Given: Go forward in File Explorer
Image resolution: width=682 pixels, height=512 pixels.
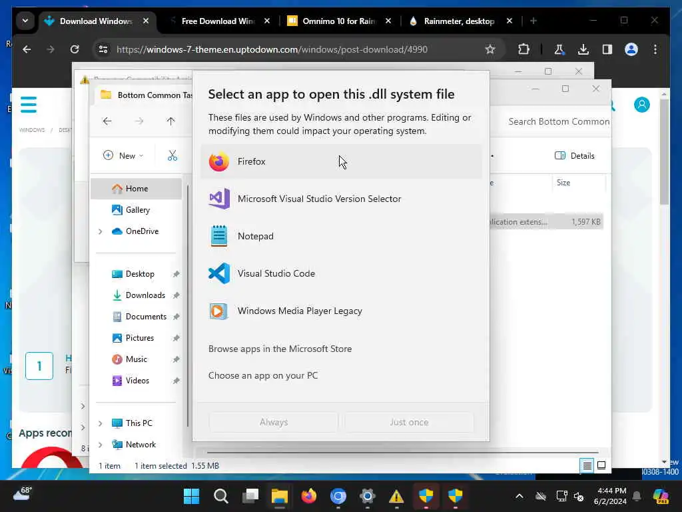Looking at the screenshot, I should tap(139, 121).
